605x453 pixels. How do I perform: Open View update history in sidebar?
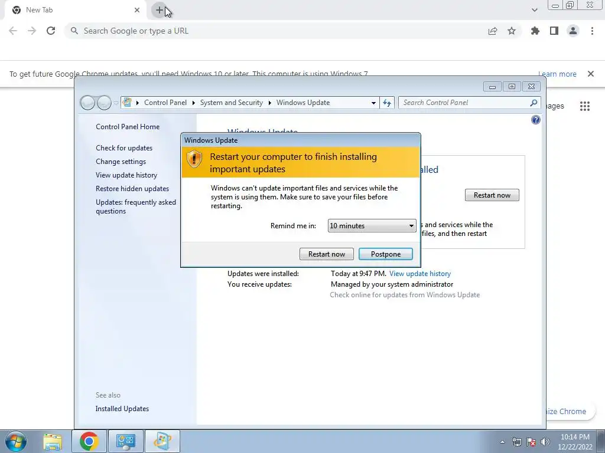[x=126, y=175]
